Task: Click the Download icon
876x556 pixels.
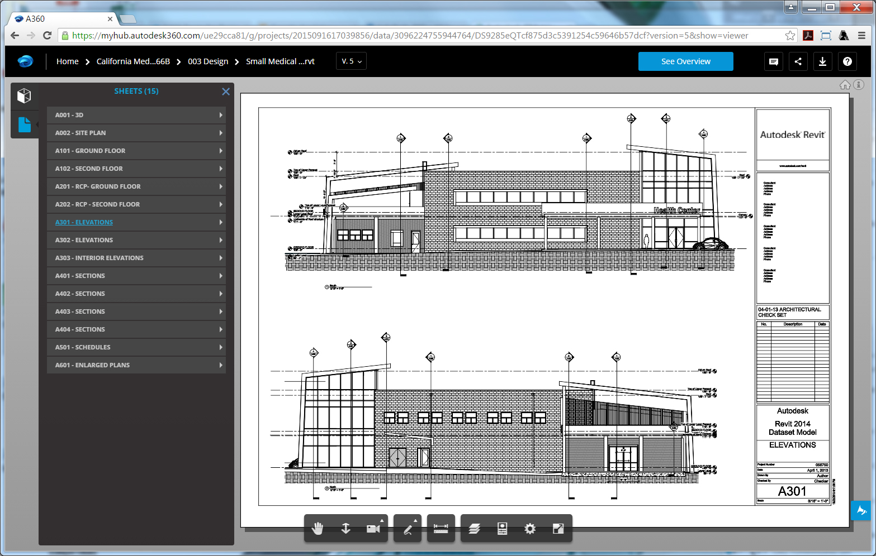Action: coord(823,61)
